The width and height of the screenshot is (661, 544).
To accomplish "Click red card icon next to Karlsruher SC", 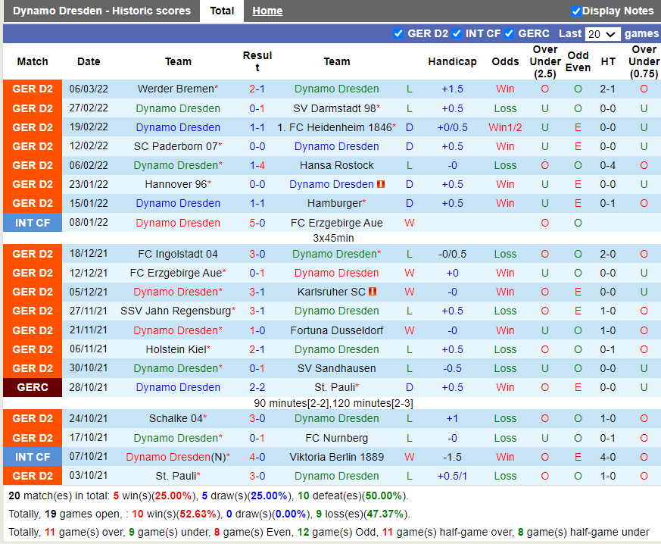I will [x=373, y=292].
